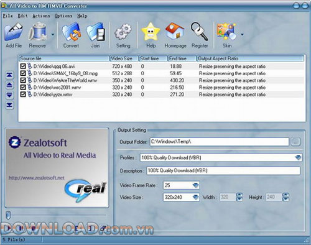
Task: Open the dropdown arrow next to Remove
Action: [x=53, y=34]
